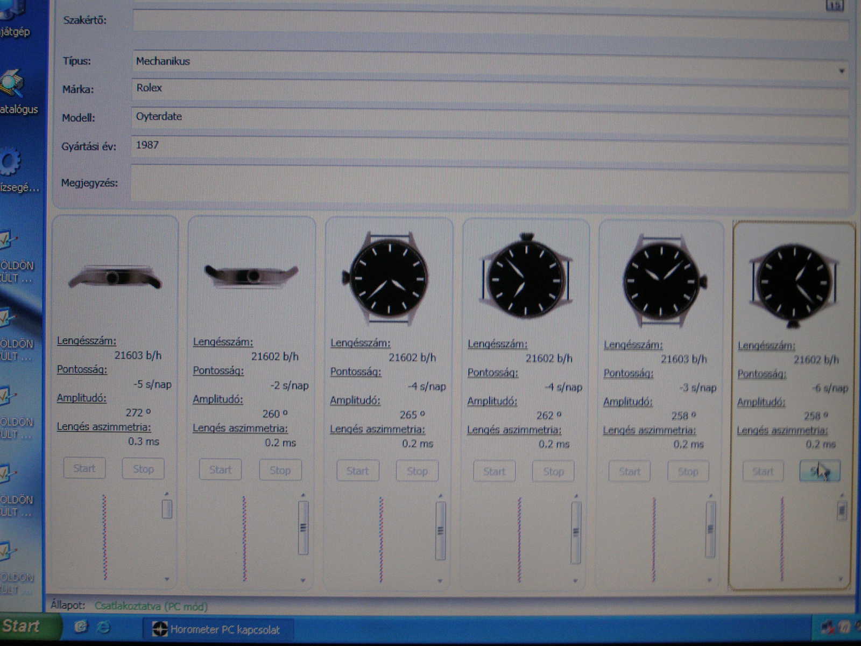Click scrollbar thumb in the 265° amplitude panel

tap(441, 531)
